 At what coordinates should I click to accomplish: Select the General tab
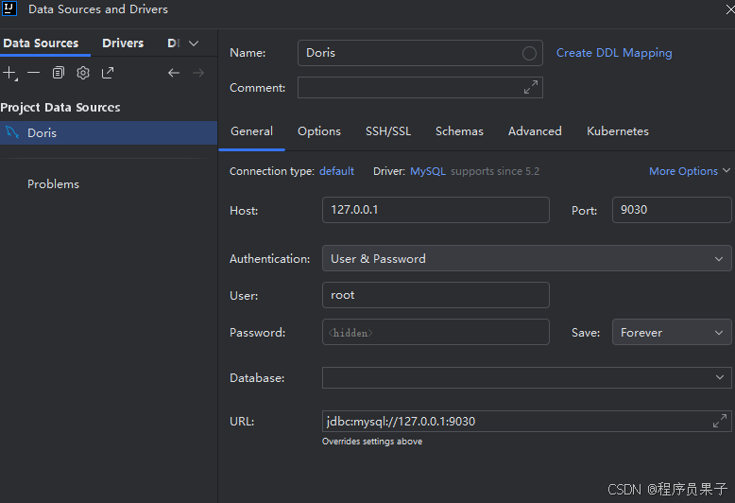(x=251, y=131)
